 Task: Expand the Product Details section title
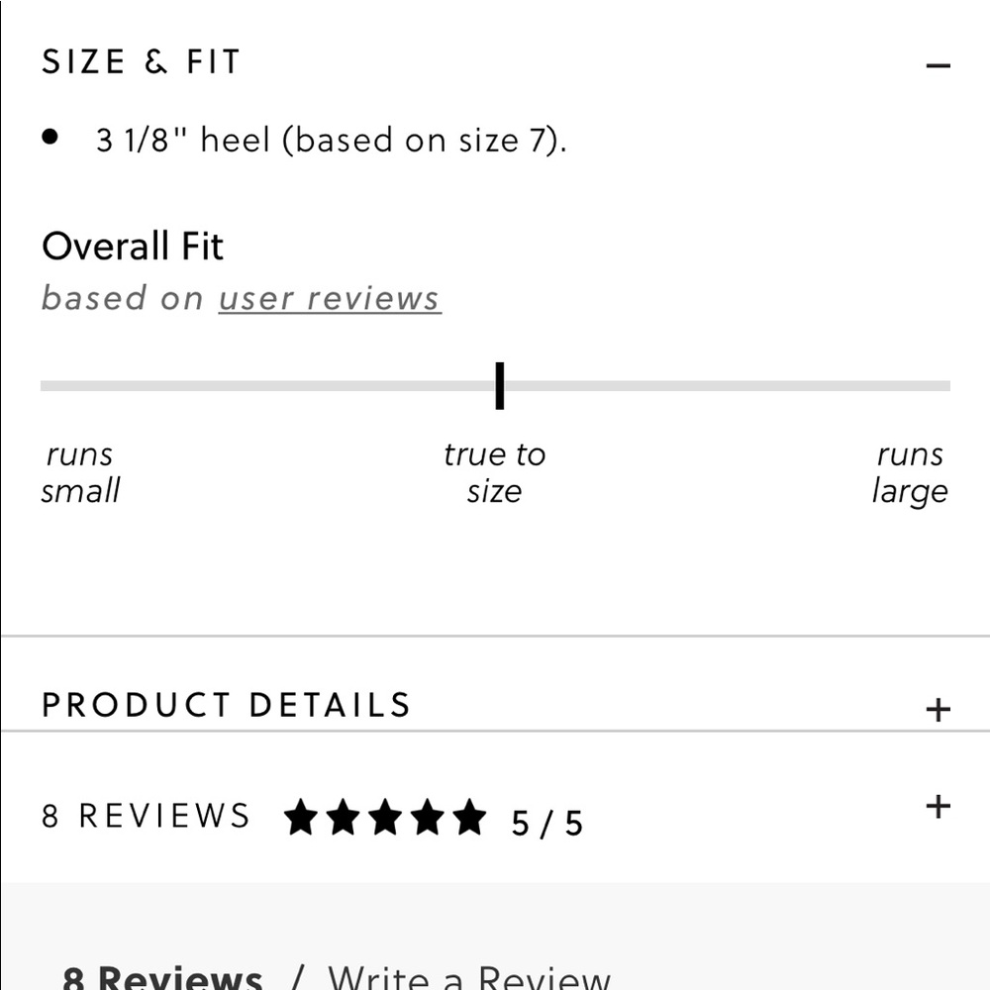(x=226, y=705)
